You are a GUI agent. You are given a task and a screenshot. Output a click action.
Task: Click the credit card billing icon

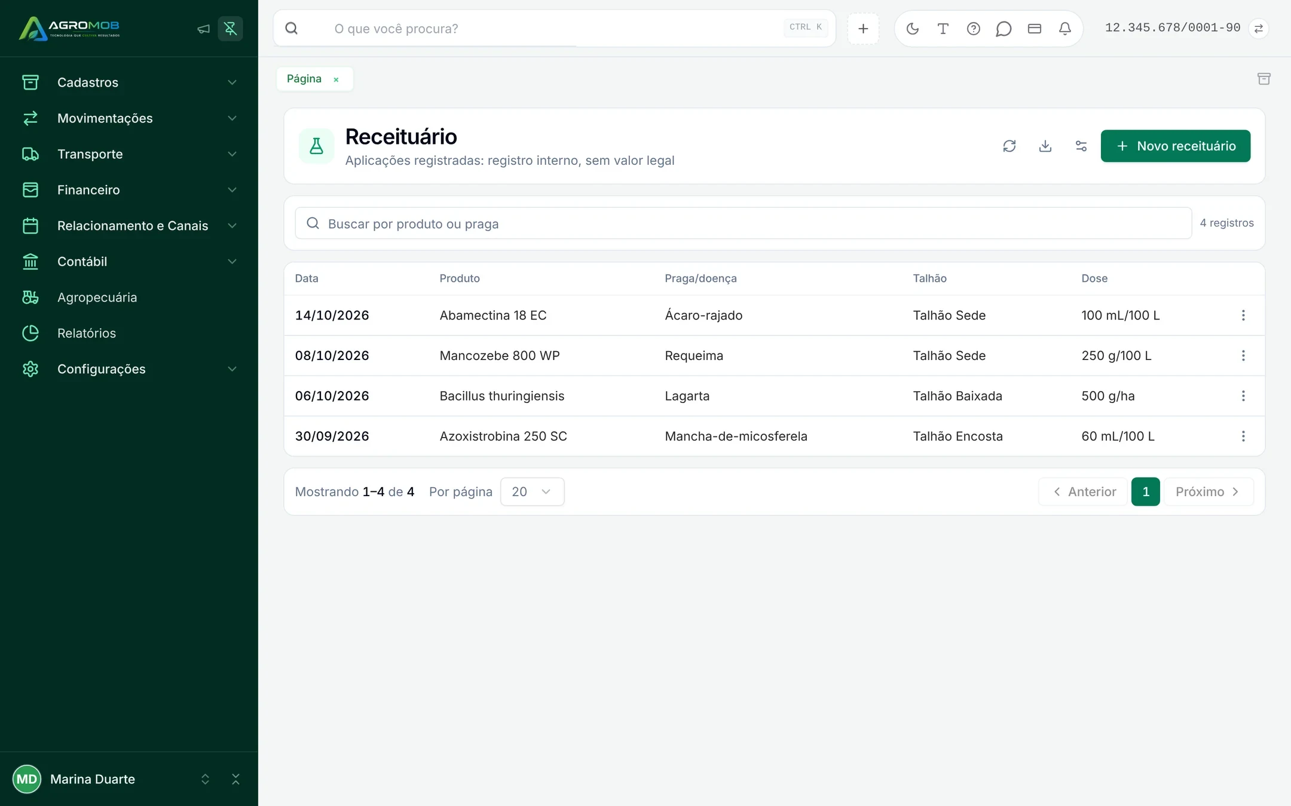point(1035,29)
